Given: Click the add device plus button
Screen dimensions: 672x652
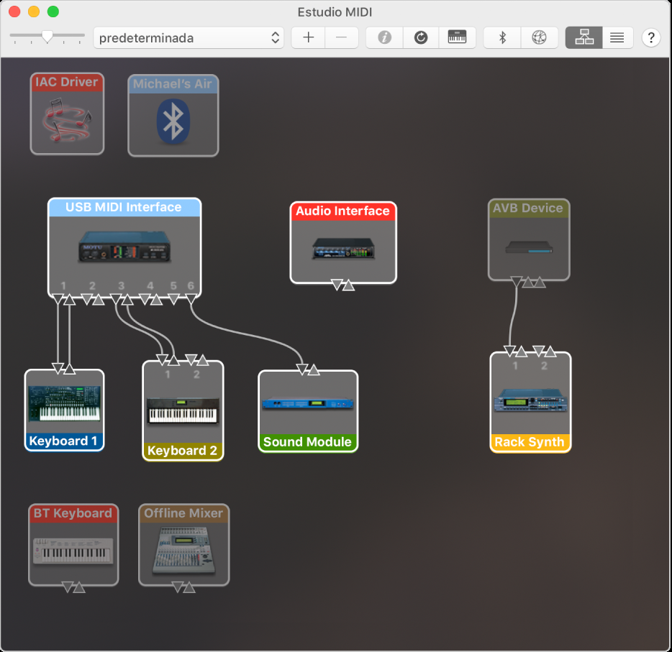Looking at the screenshot, I should click(x=308, y=38).
